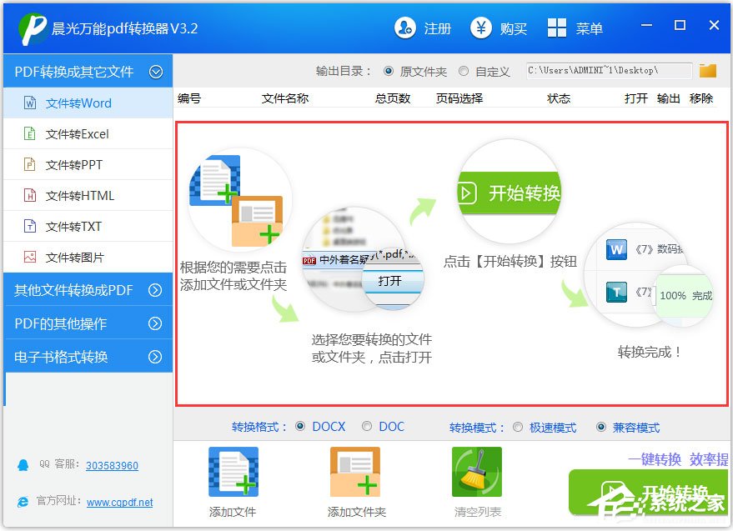
Task: Open the 菜单 grid menu icon
Action: [557, 28]
